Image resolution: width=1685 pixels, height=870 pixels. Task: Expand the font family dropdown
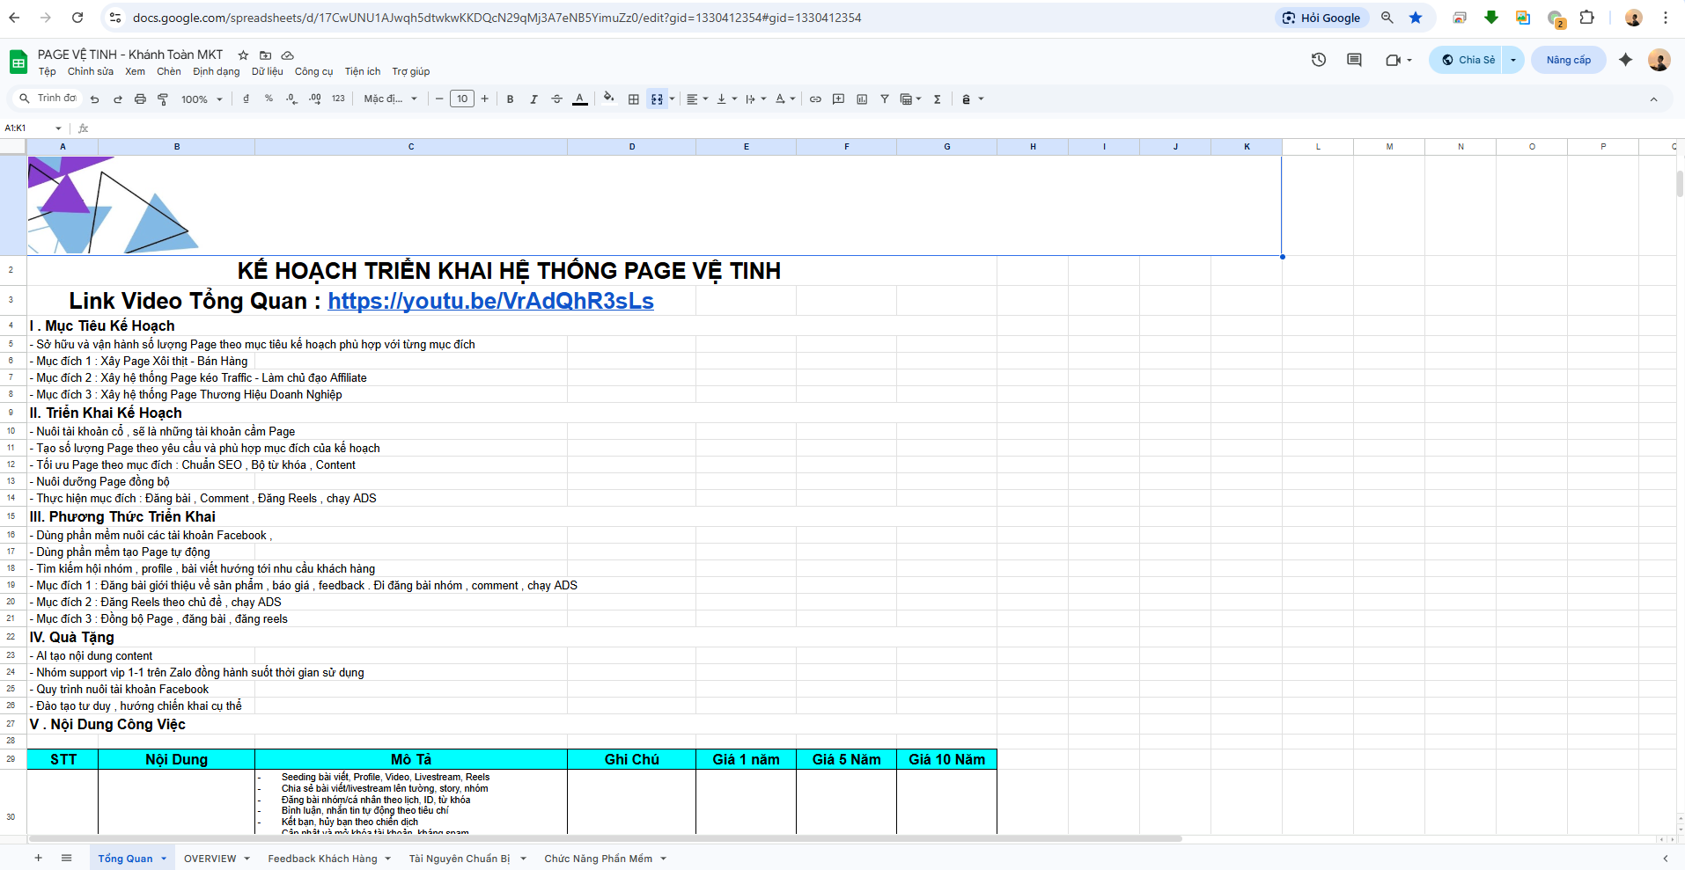(391, 99)
